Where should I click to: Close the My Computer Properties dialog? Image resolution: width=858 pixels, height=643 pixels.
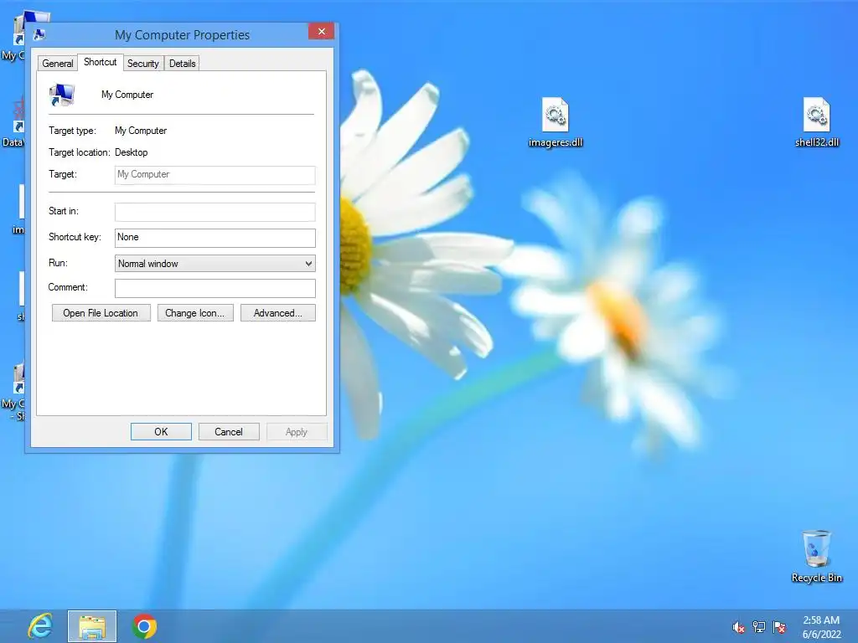click(321, 31)
